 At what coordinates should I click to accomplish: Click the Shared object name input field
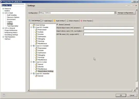(x=109, y=28)
